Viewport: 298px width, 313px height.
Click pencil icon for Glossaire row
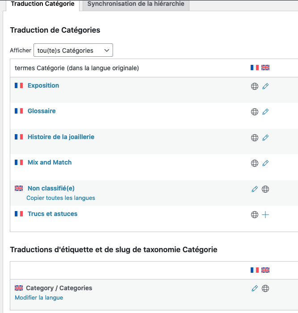pyautogui.click(x=265, y=112)
